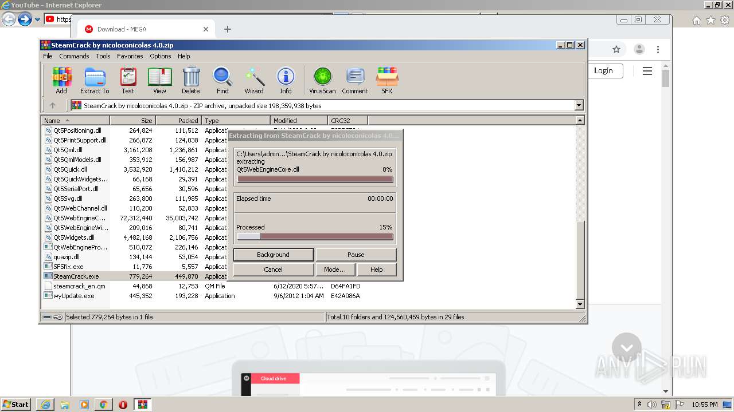Show hidden tray icons arrow
Image resolution: width=734 pixels, height=412 pixels.
tap(640, 405)
